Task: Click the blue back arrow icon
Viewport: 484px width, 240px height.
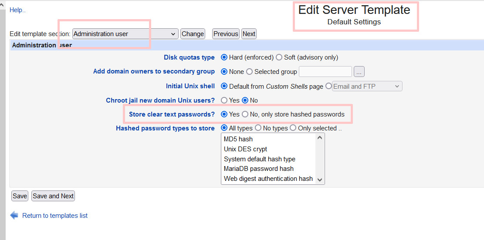Action: [x=14, y=215]
